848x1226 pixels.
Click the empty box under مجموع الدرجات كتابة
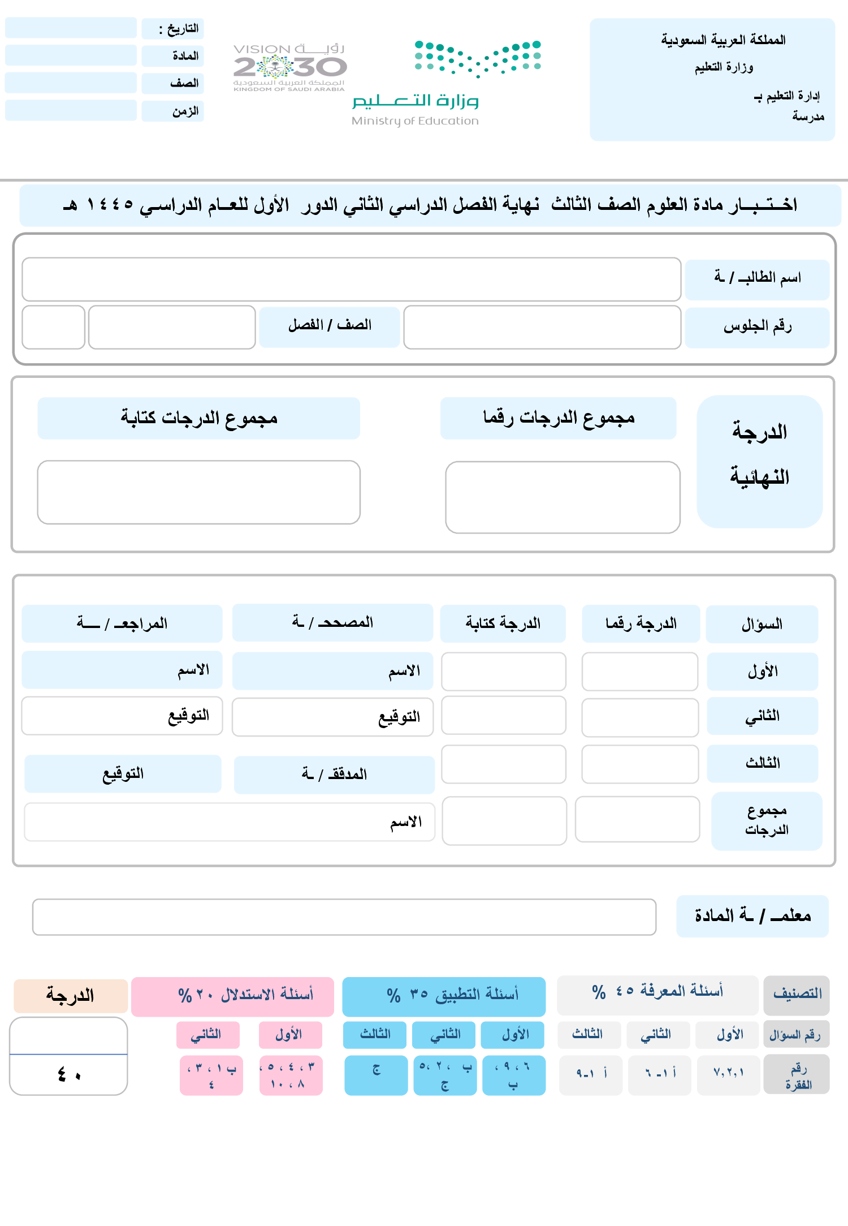[198, 492]
